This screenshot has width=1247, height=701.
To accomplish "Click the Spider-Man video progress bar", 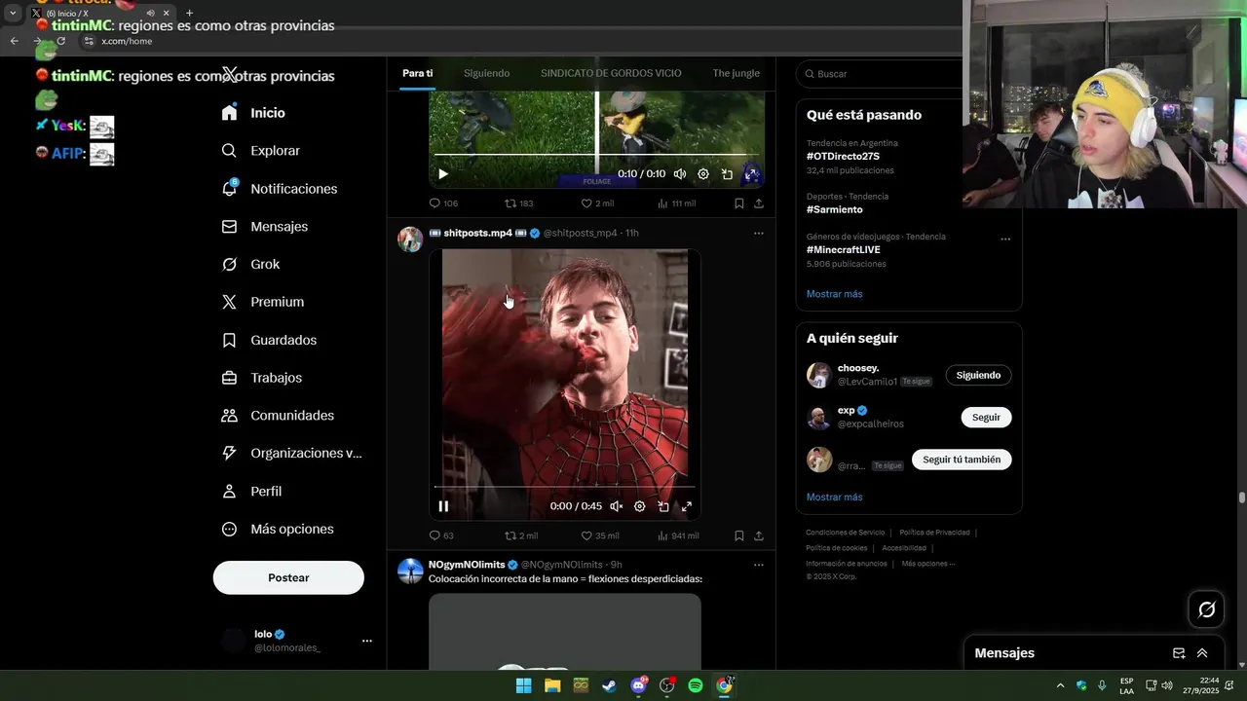I will [x=564, y=486].
